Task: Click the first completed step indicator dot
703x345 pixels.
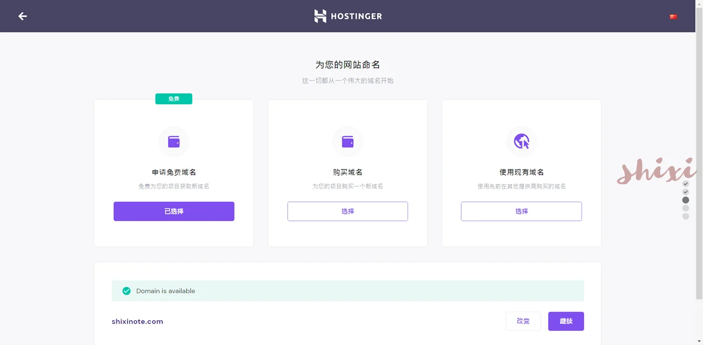Action: coord(685,184)
